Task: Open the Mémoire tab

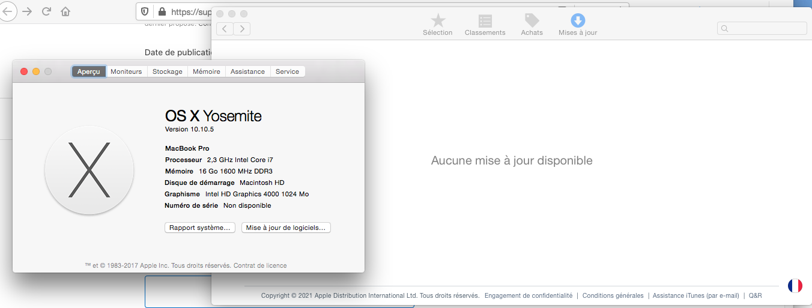Action: (x=206, y=71)
